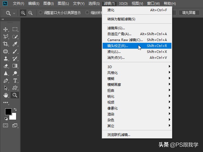Enable 调整窗口大小以满屏显示 checkbox
This screenshot has height=152, width=203.
click(41, 12)
